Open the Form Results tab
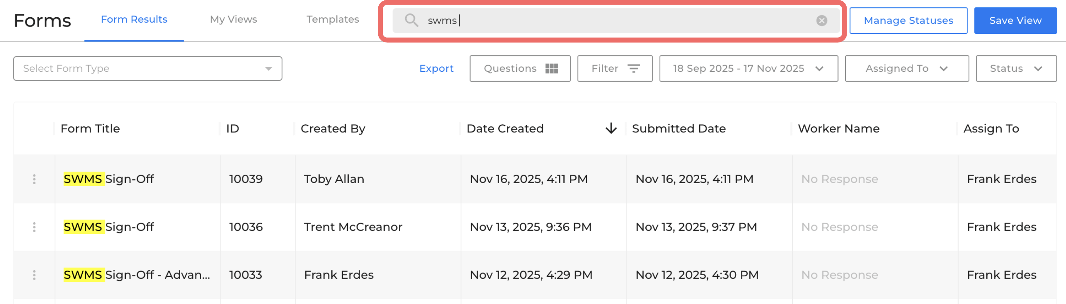The image size is (1066, 304). [x=134, y=20]
